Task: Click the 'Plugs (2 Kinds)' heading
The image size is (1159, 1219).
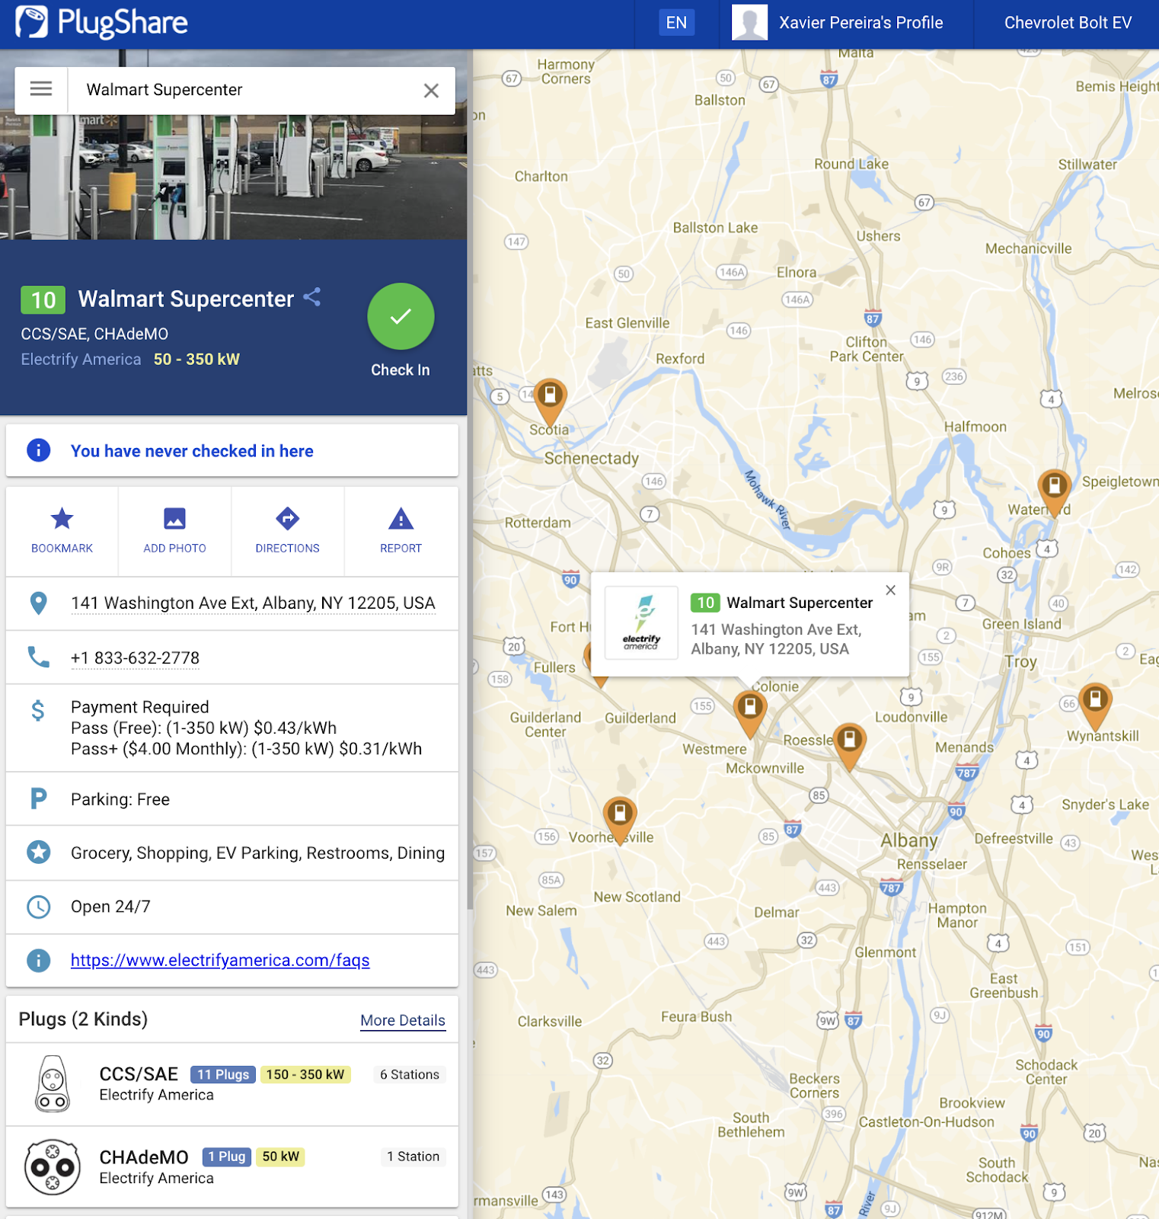Action: (x=83, y=1019)
